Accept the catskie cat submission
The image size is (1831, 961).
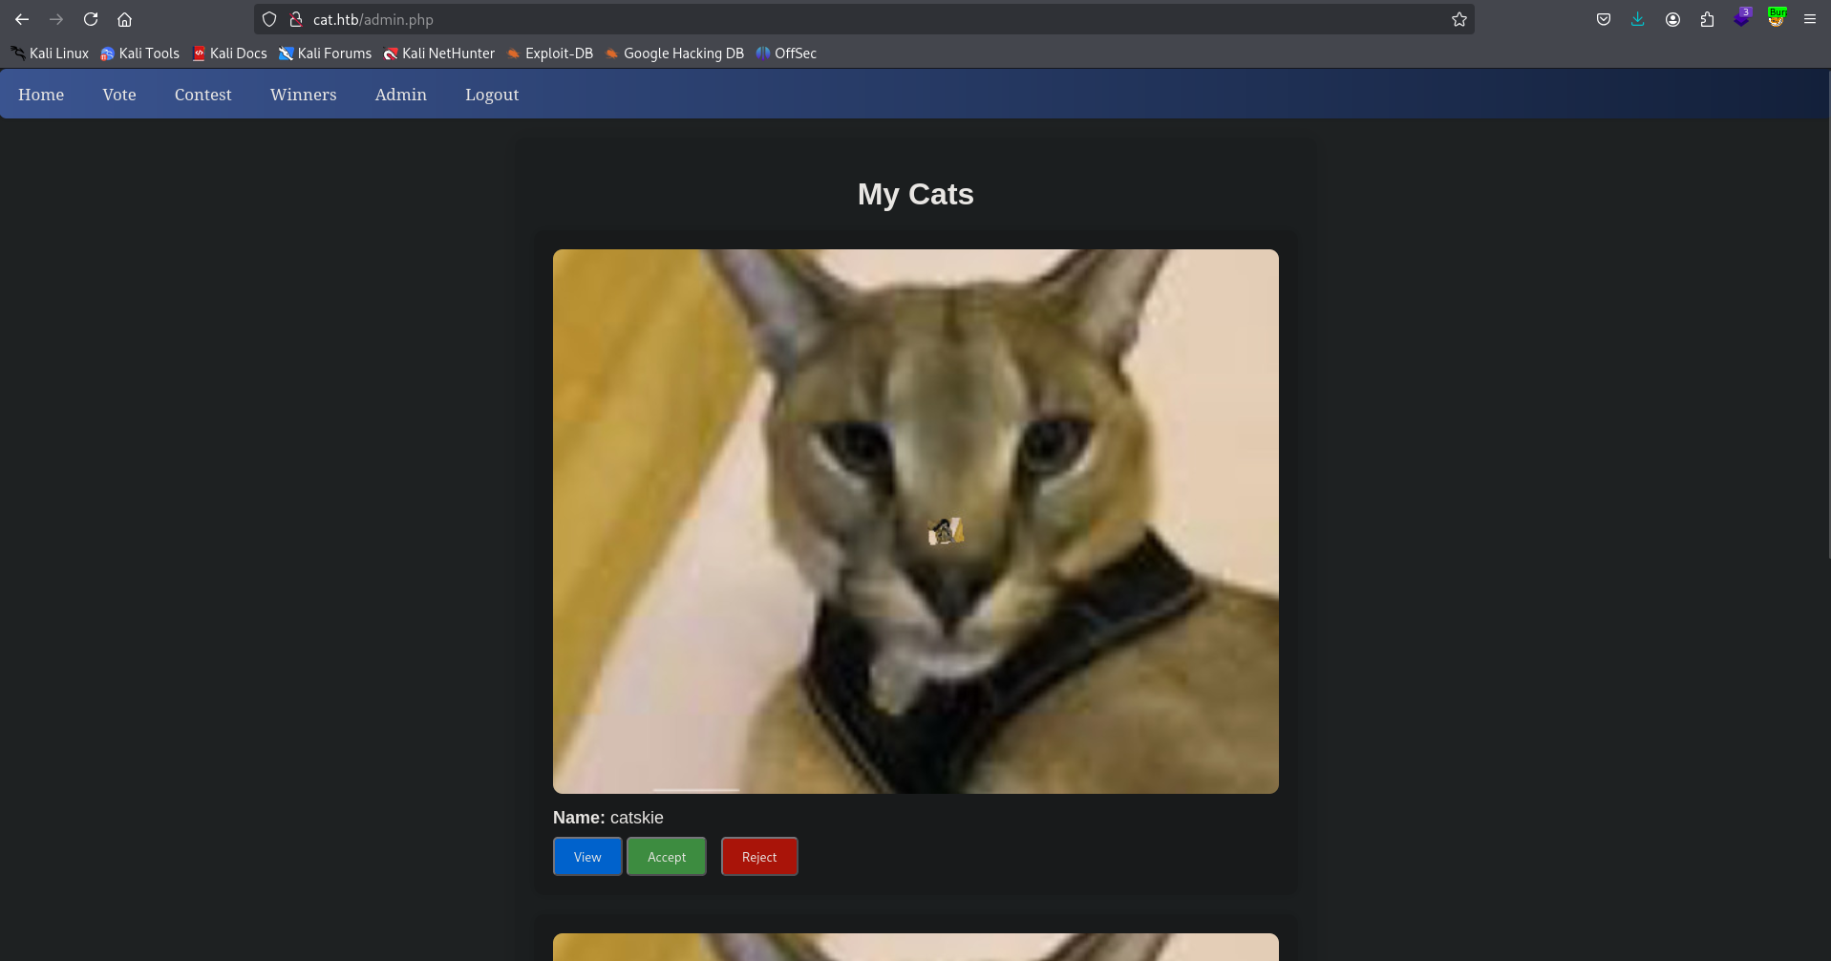667,857
